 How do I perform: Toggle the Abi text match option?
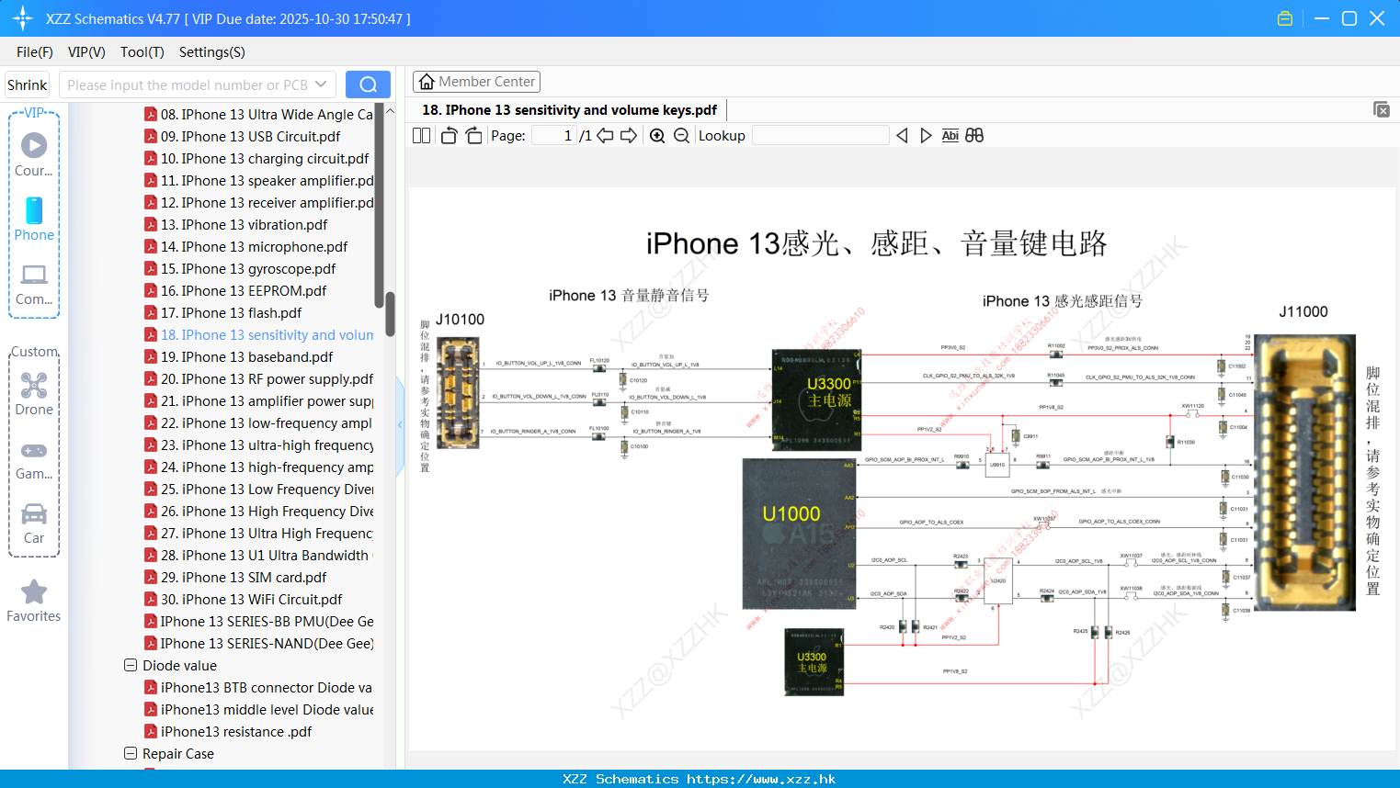pyautogui.click(x=950, y=136)
